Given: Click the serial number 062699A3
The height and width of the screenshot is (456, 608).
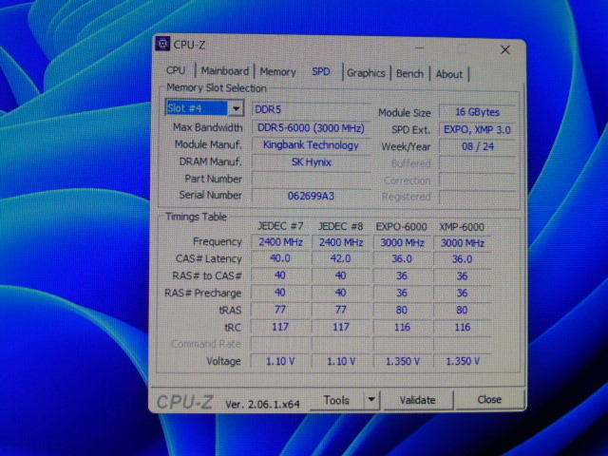Looking at the screenshot, I should click(x=312, y=196).
